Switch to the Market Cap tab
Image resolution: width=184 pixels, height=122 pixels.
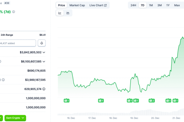pos(77,5)
